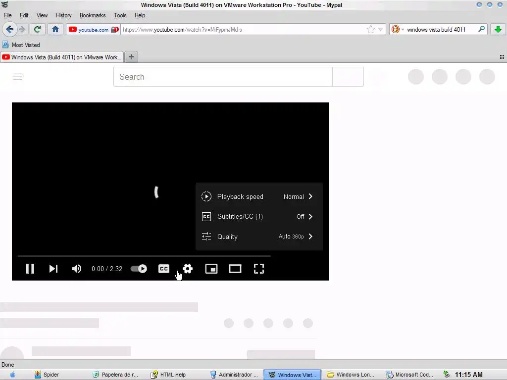Pause the video with the pause button
Screen dimensions: 507x380
click(x=30, y=269)
